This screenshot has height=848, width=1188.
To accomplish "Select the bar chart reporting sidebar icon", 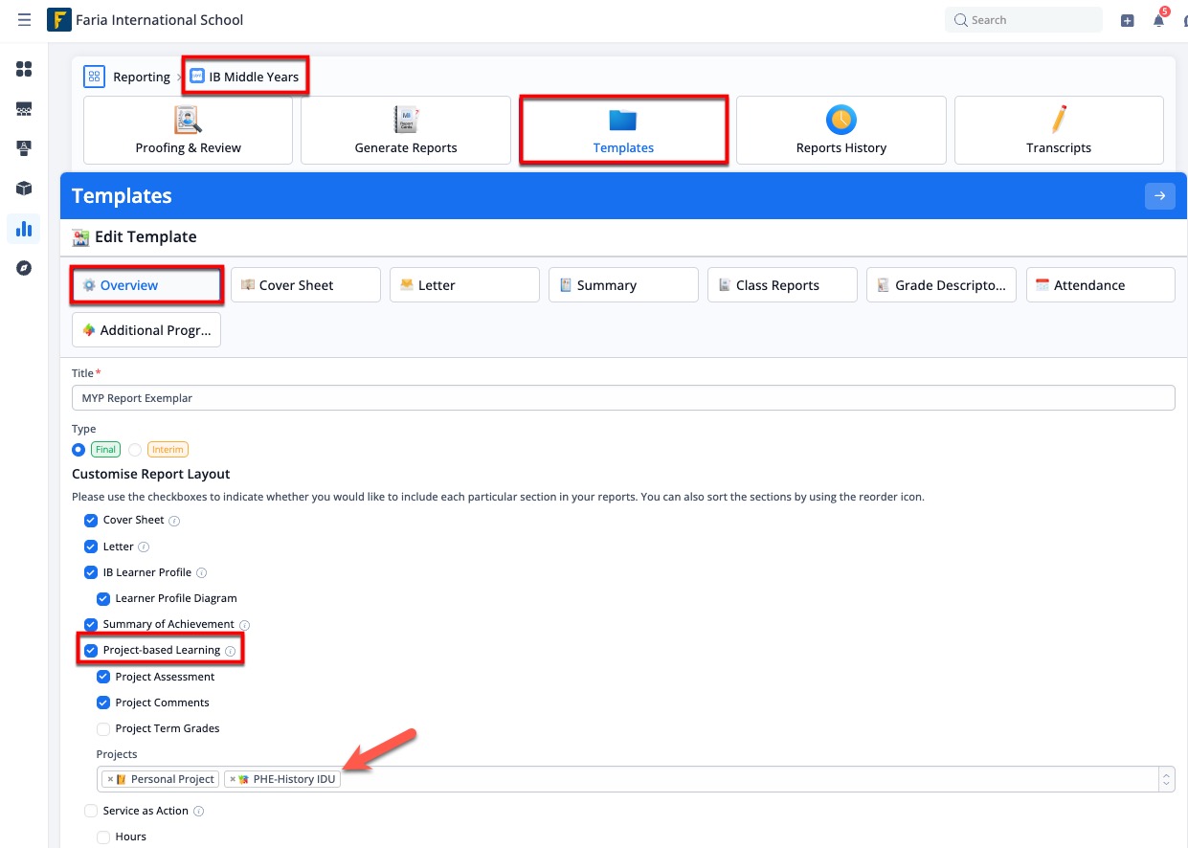I will pyautogui.click(x=24, y=229).
